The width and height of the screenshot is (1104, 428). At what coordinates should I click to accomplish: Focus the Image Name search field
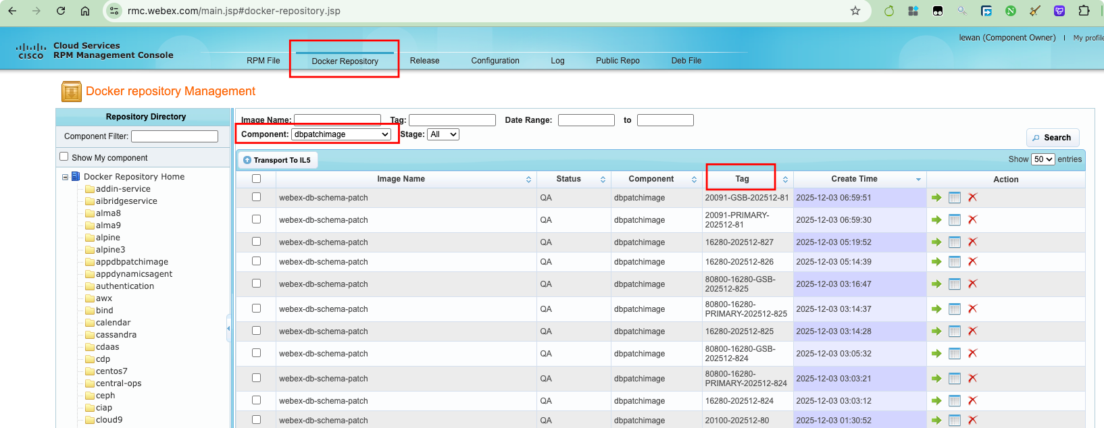337,120
